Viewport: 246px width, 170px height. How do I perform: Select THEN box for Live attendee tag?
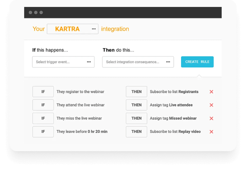[136, 105]
